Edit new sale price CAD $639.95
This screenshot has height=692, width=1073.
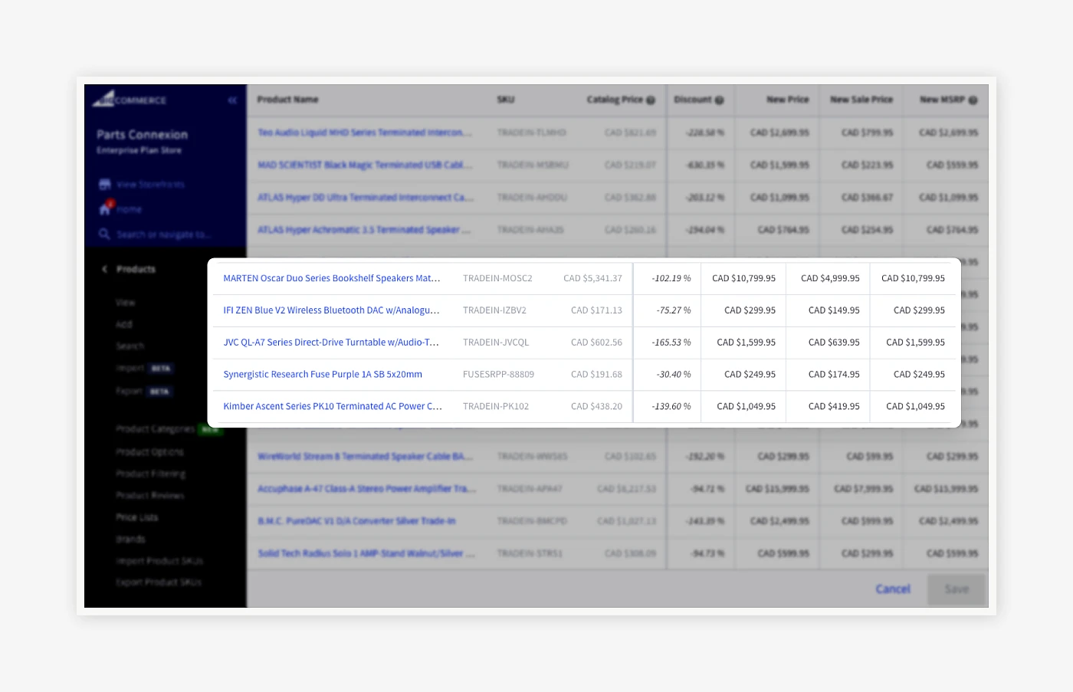tap(829, 343)
